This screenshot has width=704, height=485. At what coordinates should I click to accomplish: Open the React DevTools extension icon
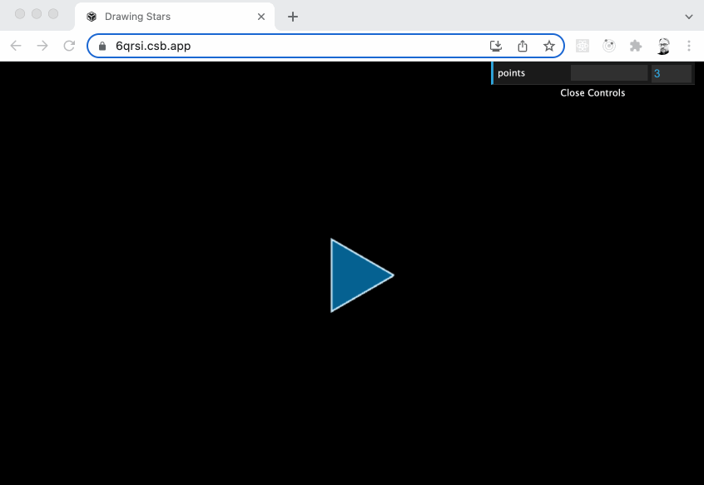(583, 46)
